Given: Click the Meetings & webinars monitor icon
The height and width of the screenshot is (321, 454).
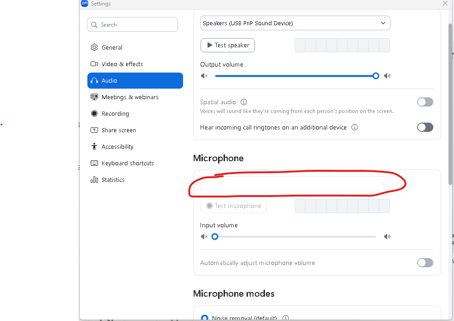Looking at the screenshot, I should [x=94, y=97].
